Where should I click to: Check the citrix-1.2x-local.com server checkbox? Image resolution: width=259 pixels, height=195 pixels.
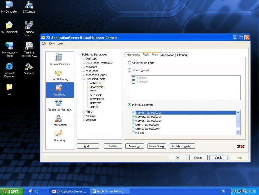133,125
